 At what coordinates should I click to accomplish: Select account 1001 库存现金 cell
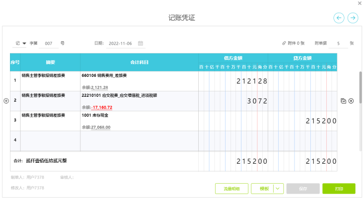pyautogui.click(x=139, y=121)
